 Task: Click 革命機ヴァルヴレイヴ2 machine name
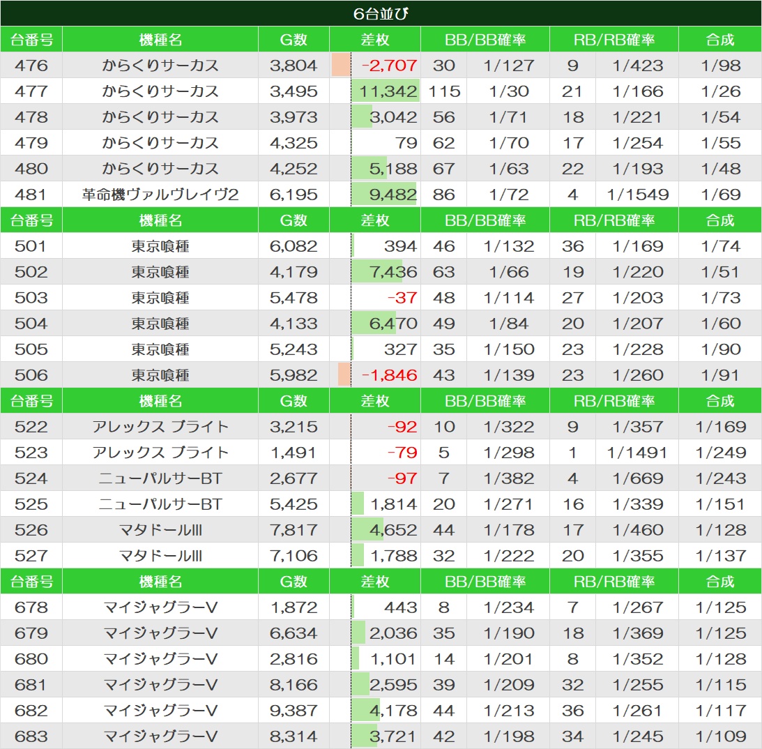click(x=160, y=195)
